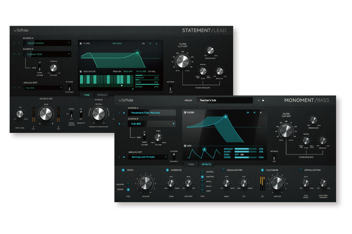Screen dimensions: 352x234
Task: Click the Softube logo in Monoment Bass
Action: (x=126, y=100)
